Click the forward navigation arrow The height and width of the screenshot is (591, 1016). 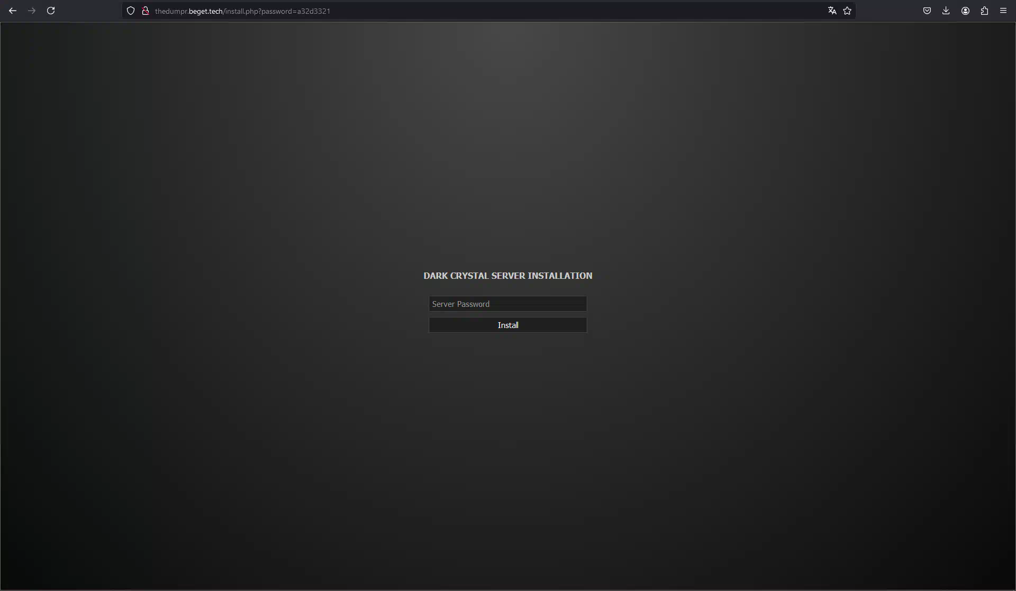click(x=32, y=11)
